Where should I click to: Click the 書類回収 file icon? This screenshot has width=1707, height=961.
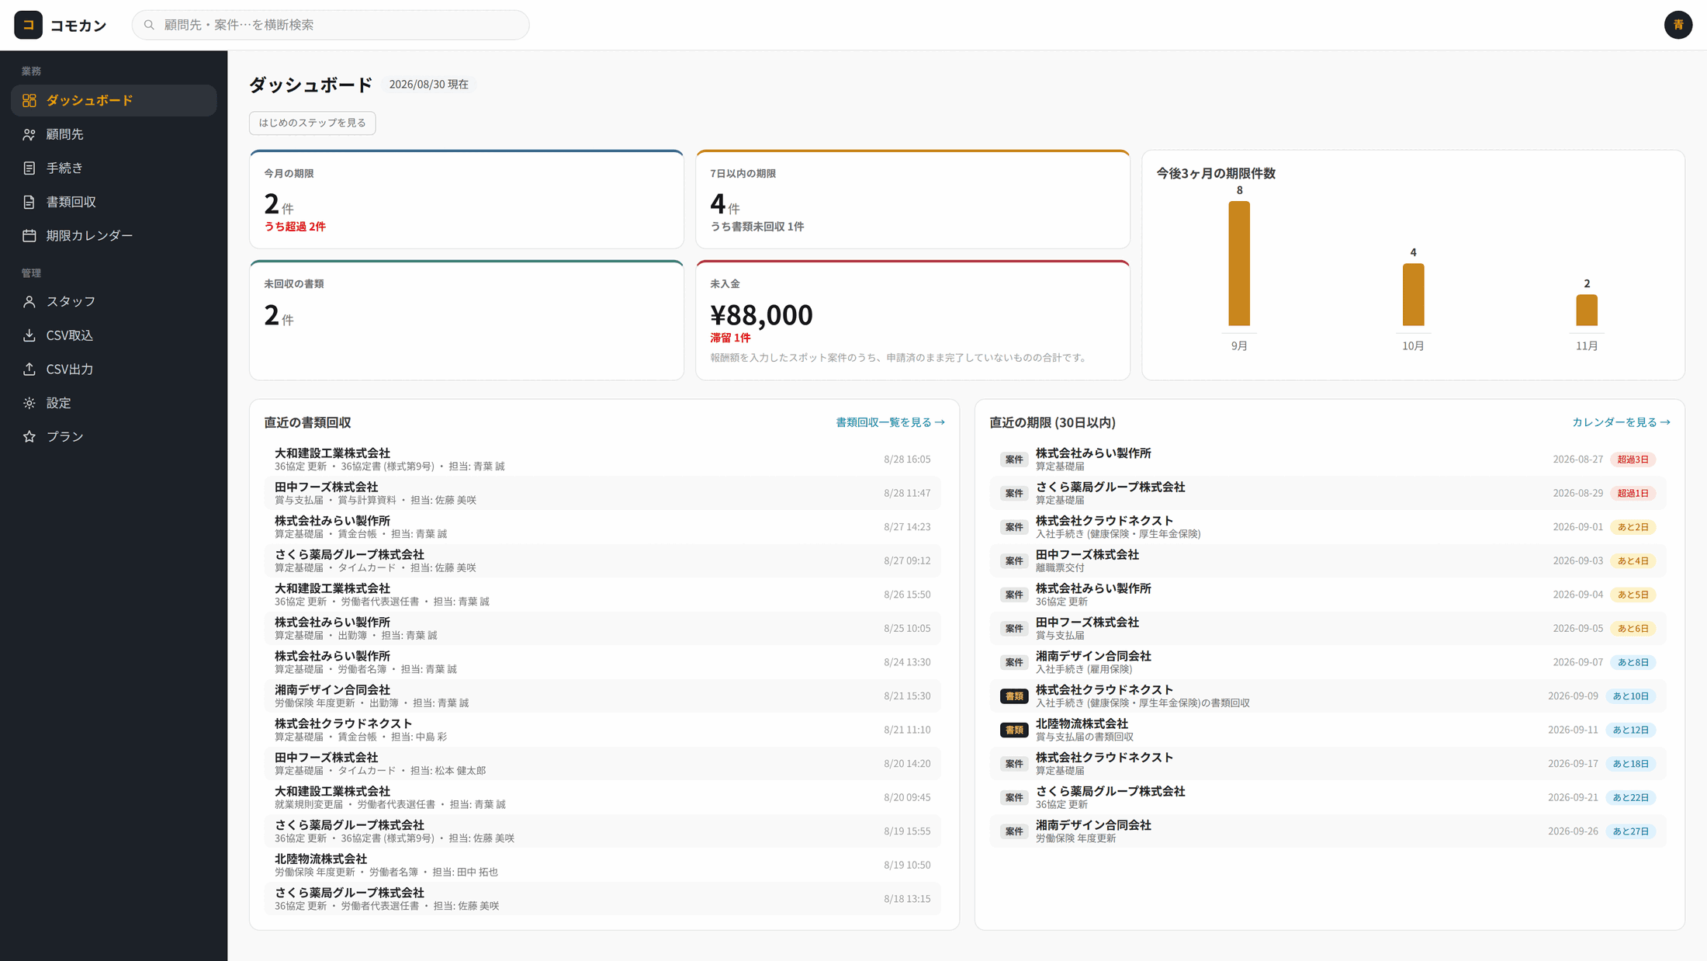pos(29,202)
